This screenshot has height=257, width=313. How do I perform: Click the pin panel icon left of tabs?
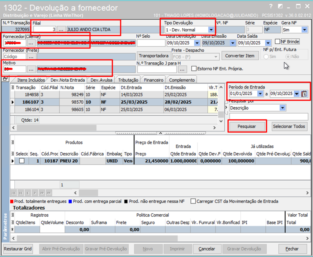point(5,79)
